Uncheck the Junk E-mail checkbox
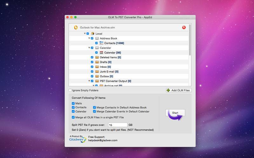This screenshot has height=158, width=254. [92, 72]
